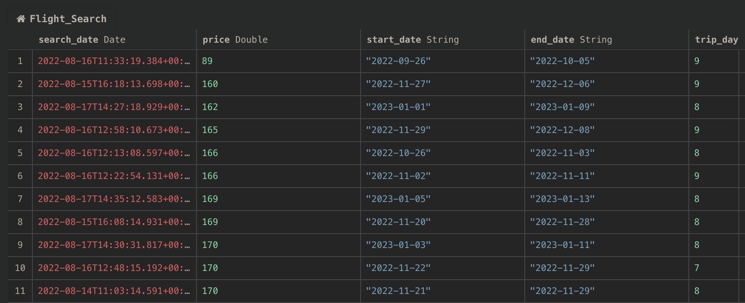Click the price cell showing 89
This screenshot has height=303, width=745.
click(x=207, y=61)
